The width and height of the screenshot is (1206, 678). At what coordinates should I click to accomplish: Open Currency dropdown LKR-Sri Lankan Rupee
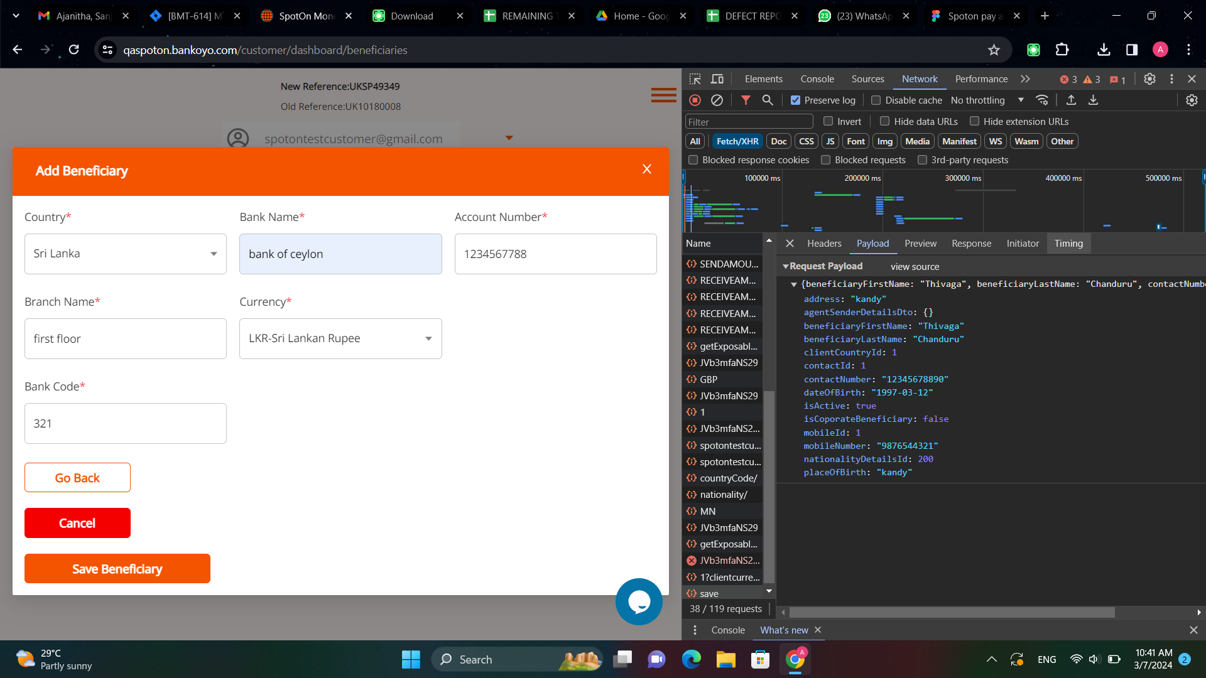tap(340, 338)
